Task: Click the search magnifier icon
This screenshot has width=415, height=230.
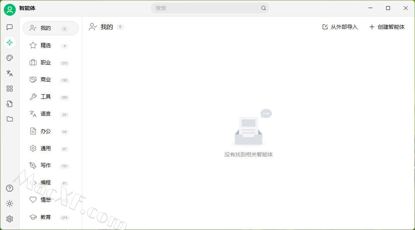Action: pos(263,8)
